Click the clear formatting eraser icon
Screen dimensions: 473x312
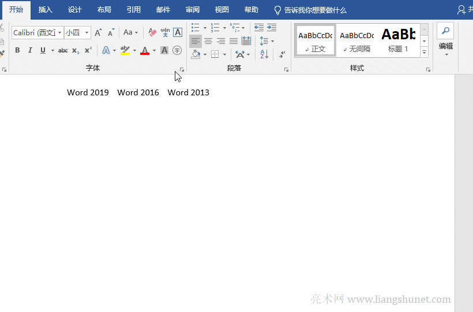tap(152, 32)
